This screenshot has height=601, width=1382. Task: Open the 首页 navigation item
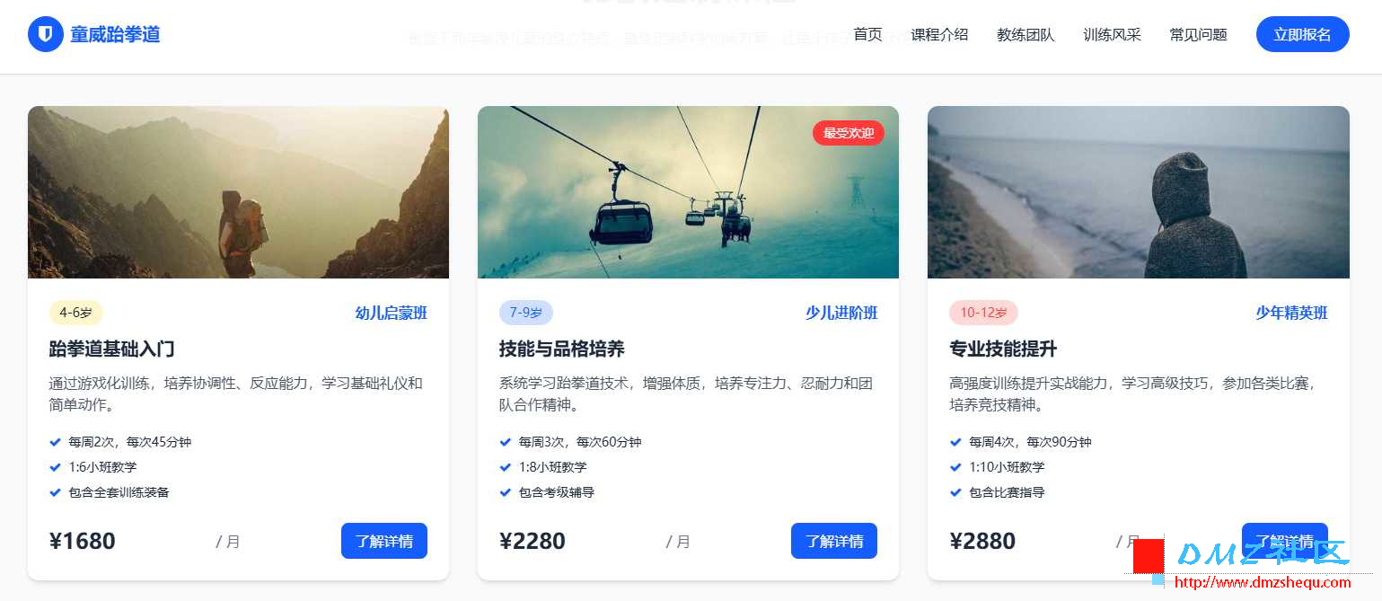(867, 34)
